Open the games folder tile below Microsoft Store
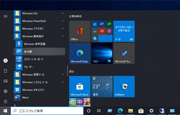Image resolution: width=180 pixels, height=115 pixels. tap(80, 102)
